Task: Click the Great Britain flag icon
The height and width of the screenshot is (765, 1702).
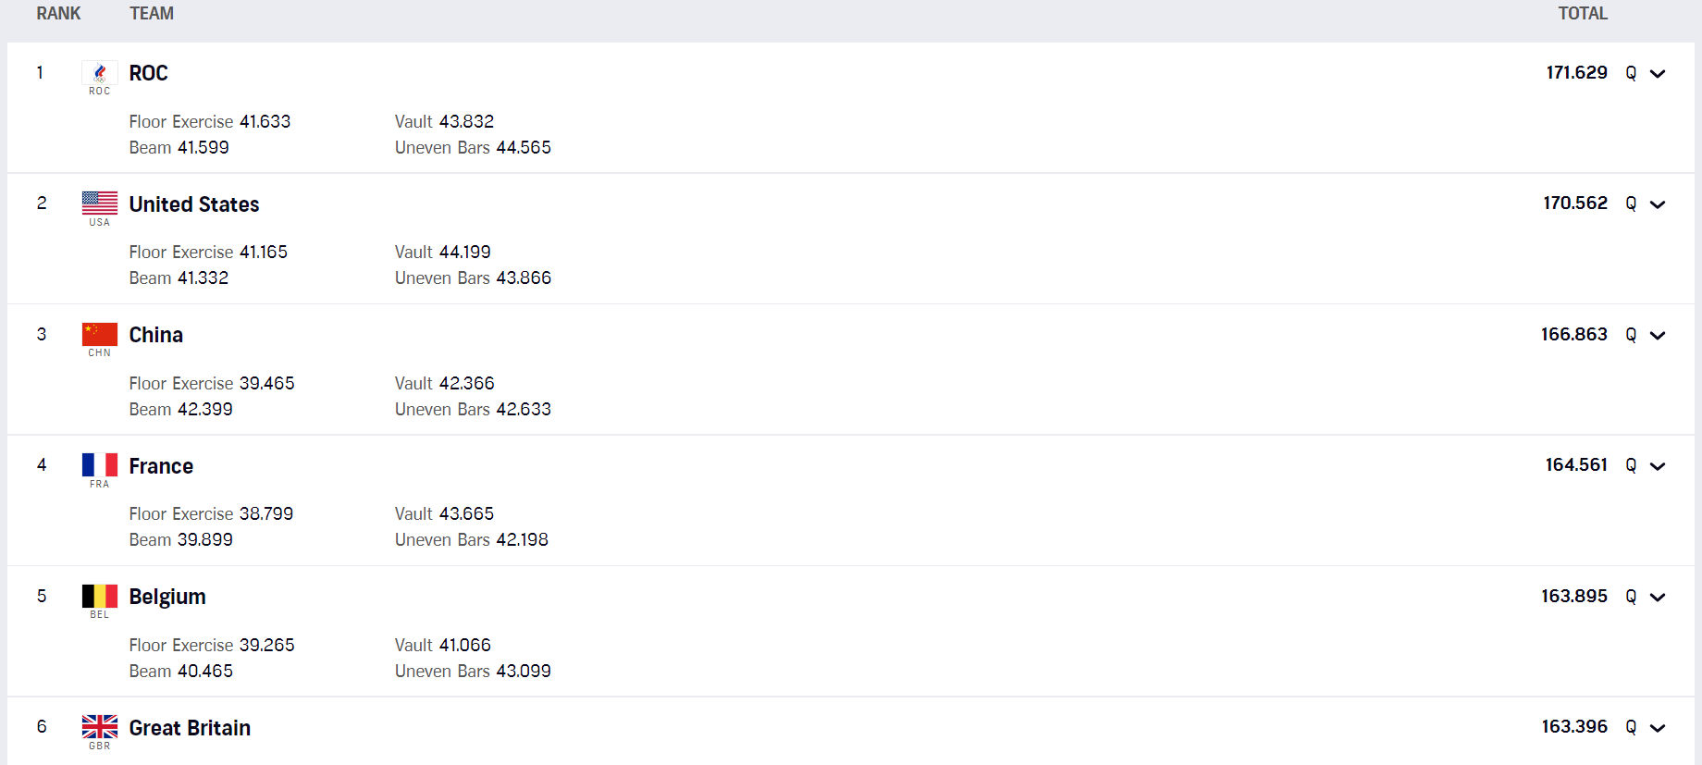Action: click(100, 726)
